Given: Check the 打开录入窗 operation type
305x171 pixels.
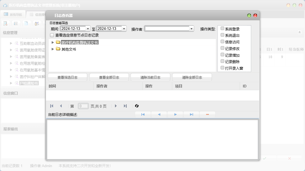Looking at the screenshot, I should click(x=222, y=68).
